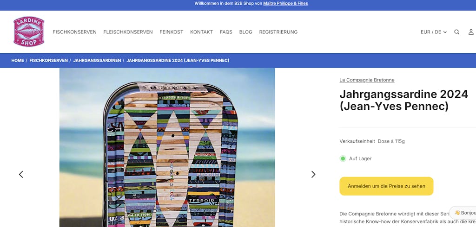The height and width of the screenshot is (227, 476).
Task: Visit the Blog page
Action: point(245,32)
